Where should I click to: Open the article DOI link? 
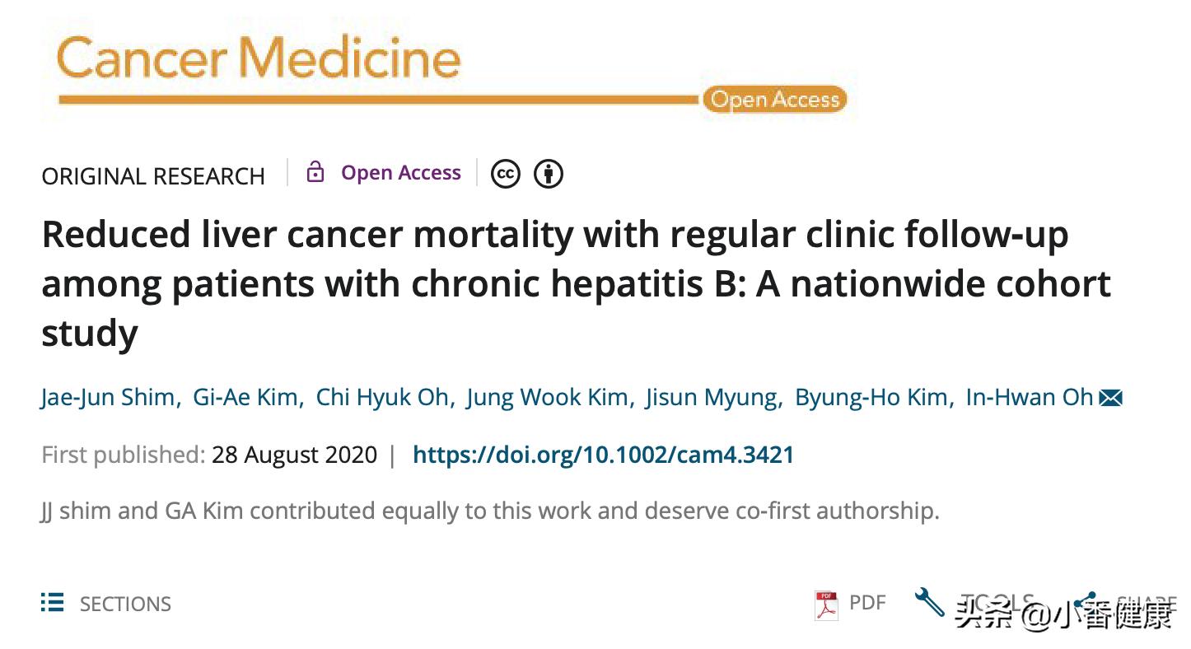pyautogui.click(x=603, y=455)
